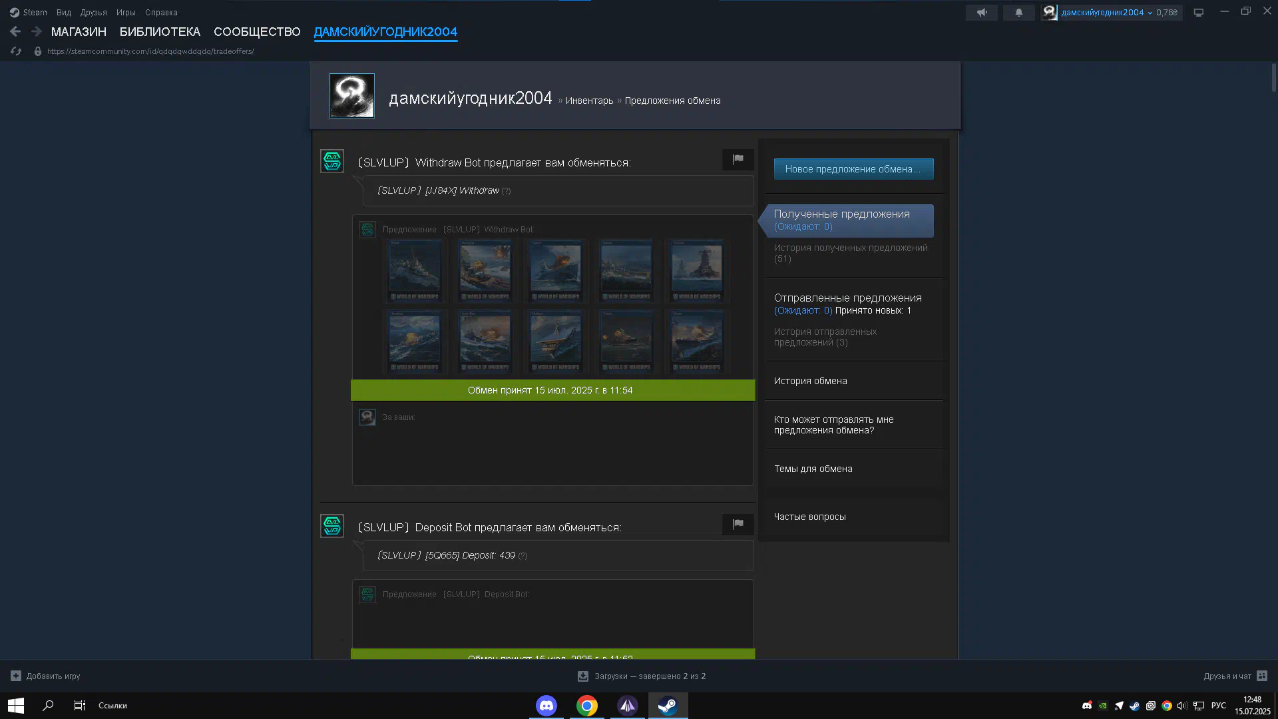1278x719 pixels.
Task: Open Windows search magnifier
Action: 48,706
